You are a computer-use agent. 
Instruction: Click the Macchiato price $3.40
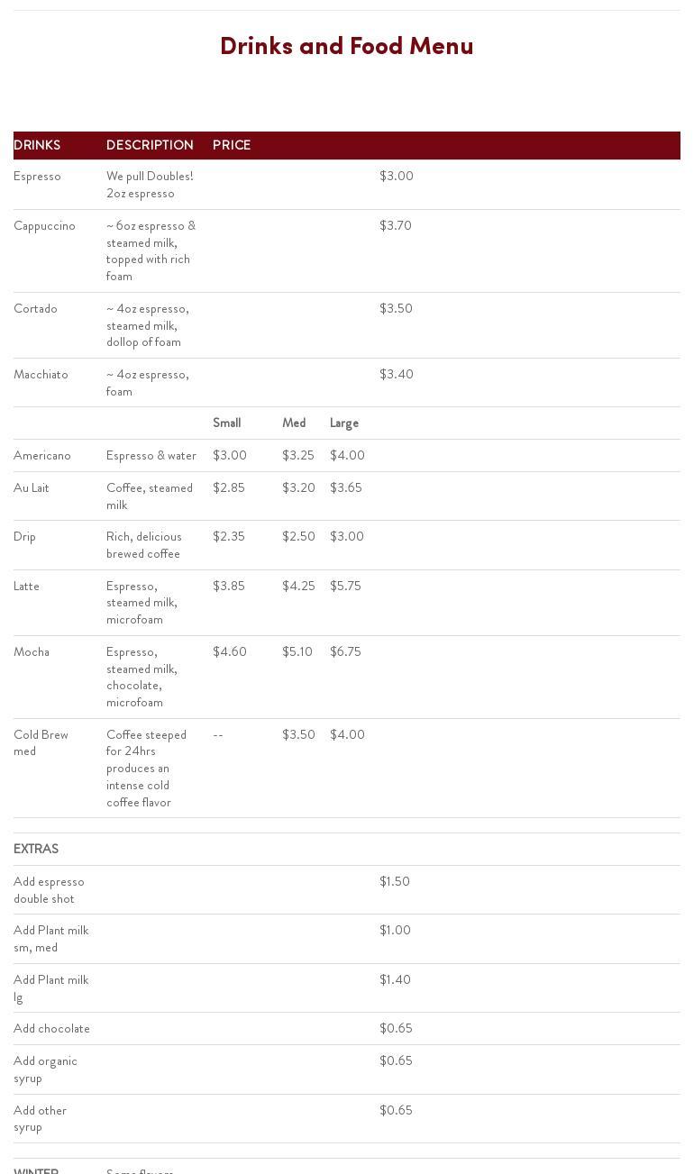pos(397,374)
